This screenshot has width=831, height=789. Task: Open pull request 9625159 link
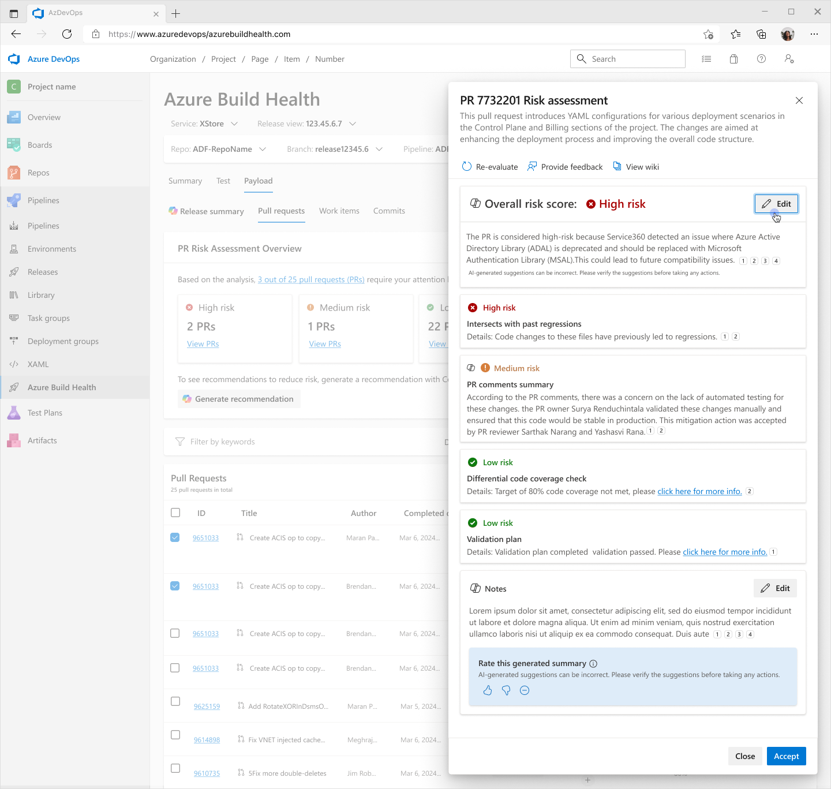point(207,706)
